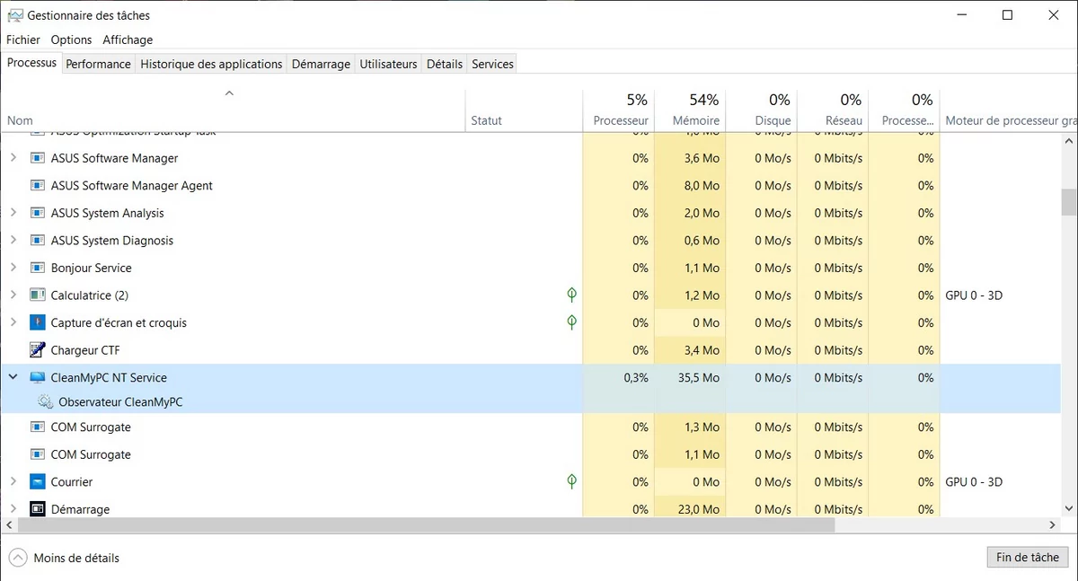Click the Chargeur CTF pen icon
This screenshot has height=581, width=1078.
pyautogui.click(x=37, y=350)
